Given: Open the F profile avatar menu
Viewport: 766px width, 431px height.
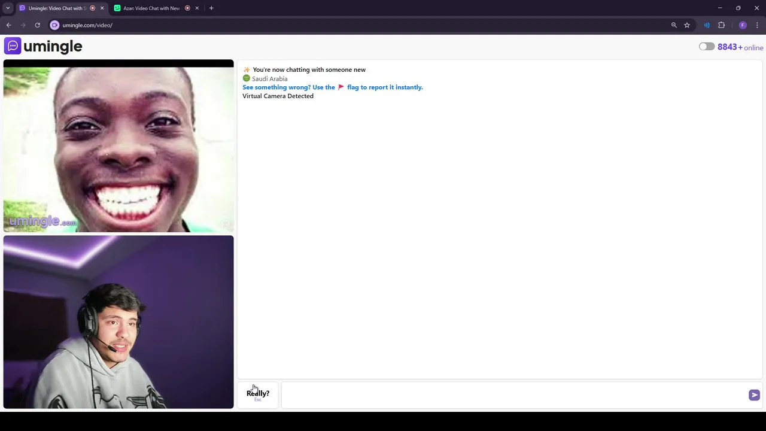Looking at the screenshot, I should point(743,25).
